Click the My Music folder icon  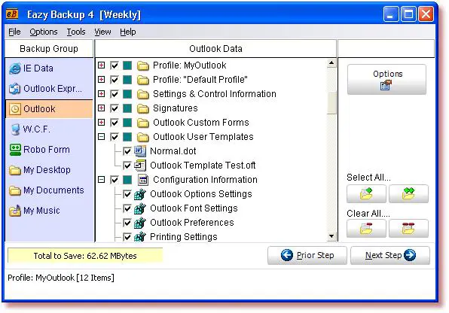coord(15,211)
